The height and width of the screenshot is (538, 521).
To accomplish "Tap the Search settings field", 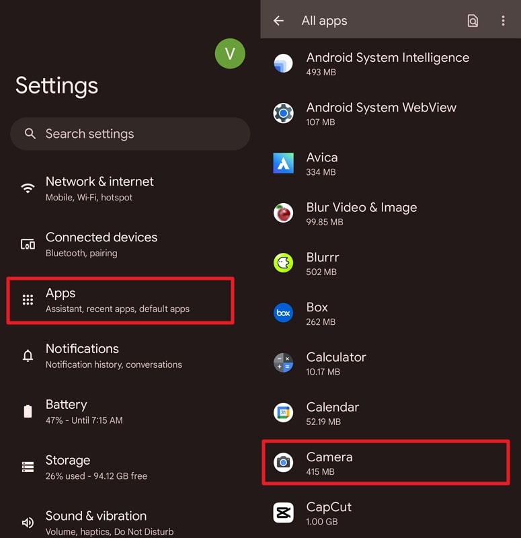I will [130, 134].
